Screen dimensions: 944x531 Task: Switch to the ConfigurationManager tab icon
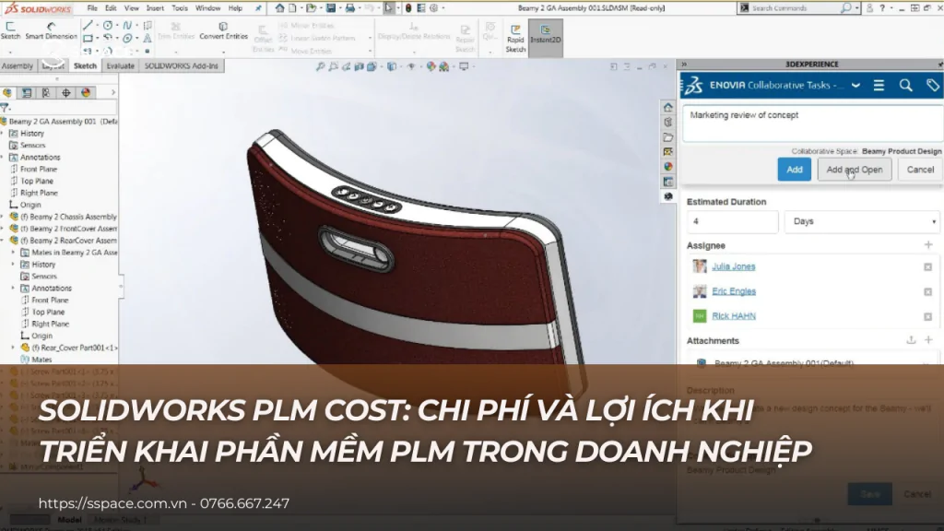pos(46,93)
